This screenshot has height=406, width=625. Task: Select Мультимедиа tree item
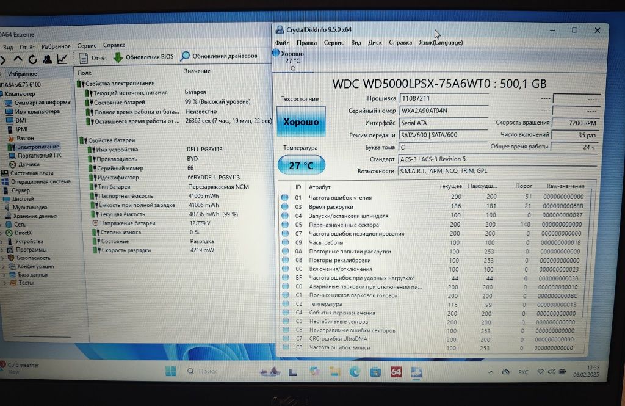(x=26, y=208)
